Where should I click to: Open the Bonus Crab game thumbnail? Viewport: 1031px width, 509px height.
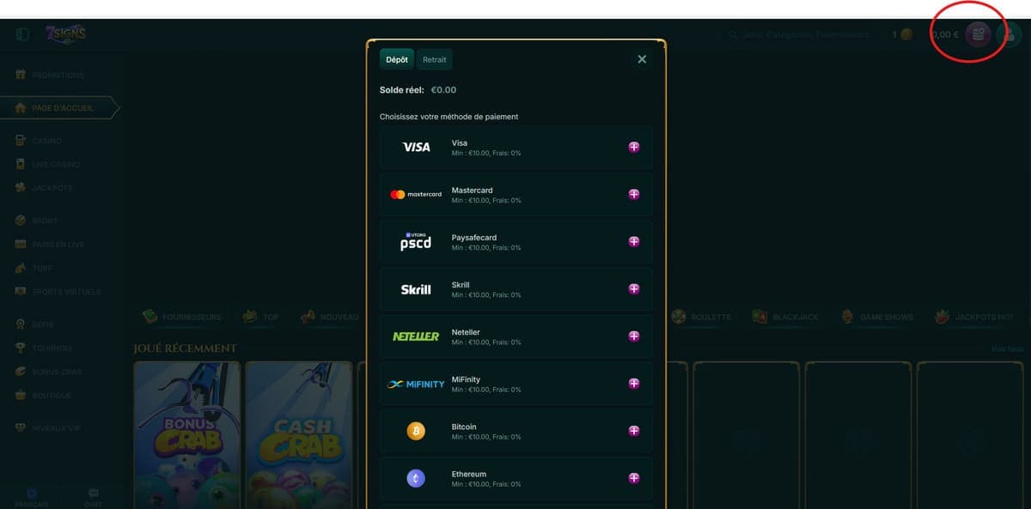(x=188, y=435)
